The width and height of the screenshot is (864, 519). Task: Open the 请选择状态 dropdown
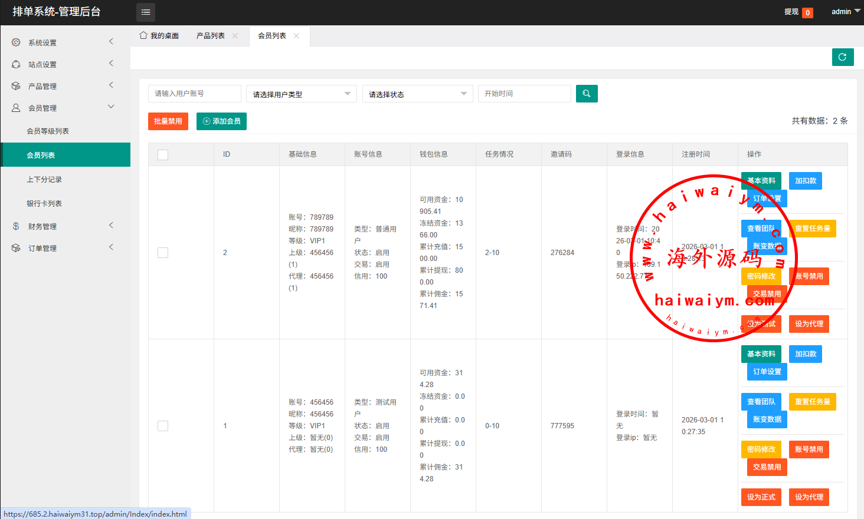point(417,94)
